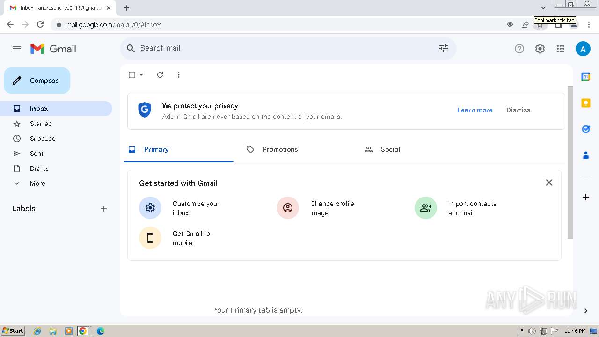This screenshot has height=337, width=599.
Task: Open the Inbox folder
Action: pos(56,109)
